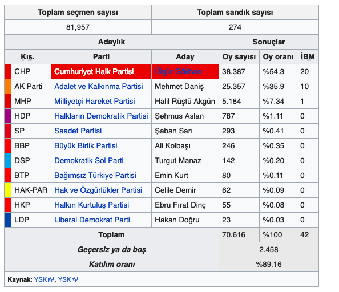Click the %54.3 vote share cell
This screenshot has width=339, height=292.
278,71
